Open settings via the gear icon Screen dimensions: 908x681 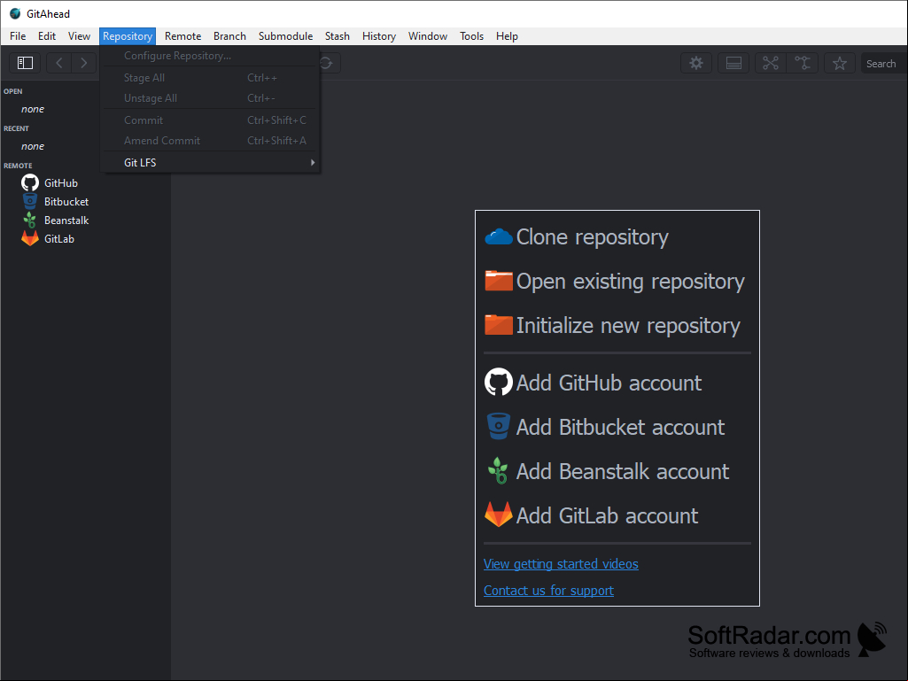[x=696, y=63]
